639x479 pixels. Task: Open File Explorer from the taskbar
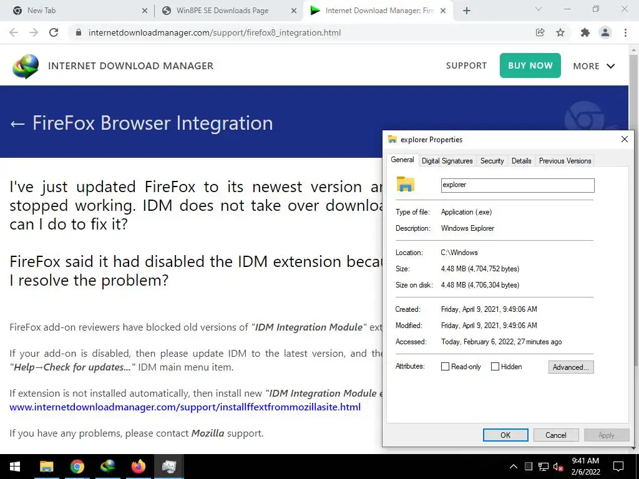tap(46, 467)
